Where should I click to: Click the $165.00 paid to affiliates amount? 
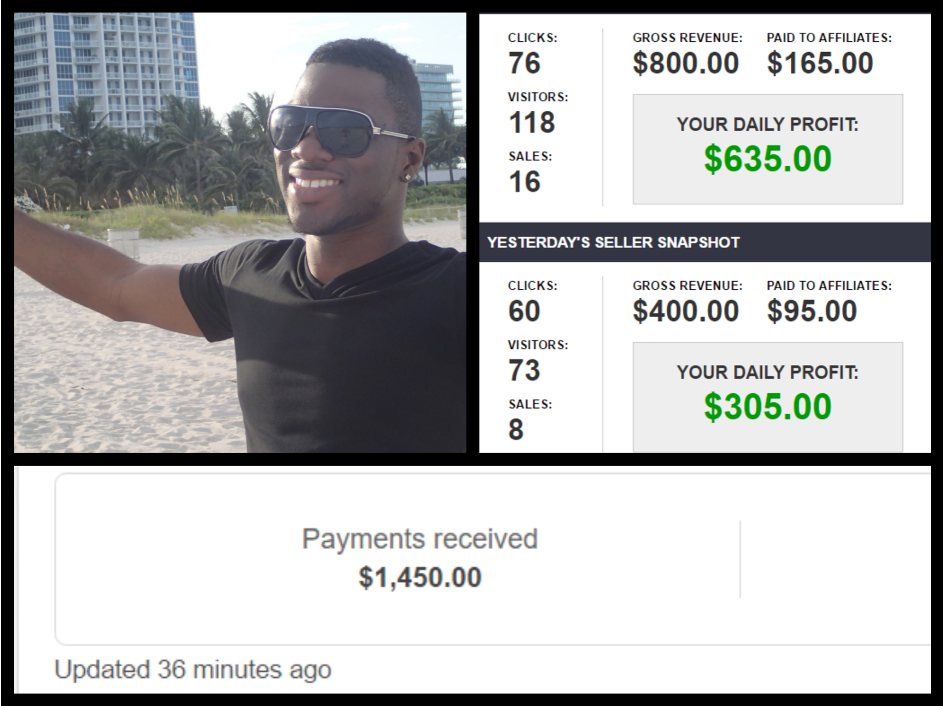820,63
